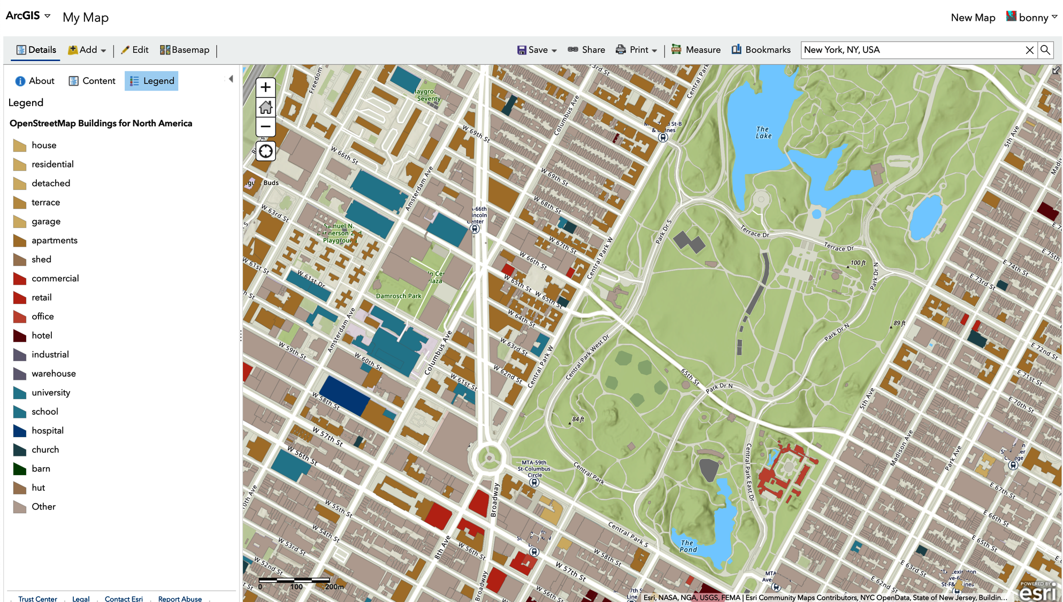Open the Basemap gallery
Screen dimensions: 1063x602
185,50
